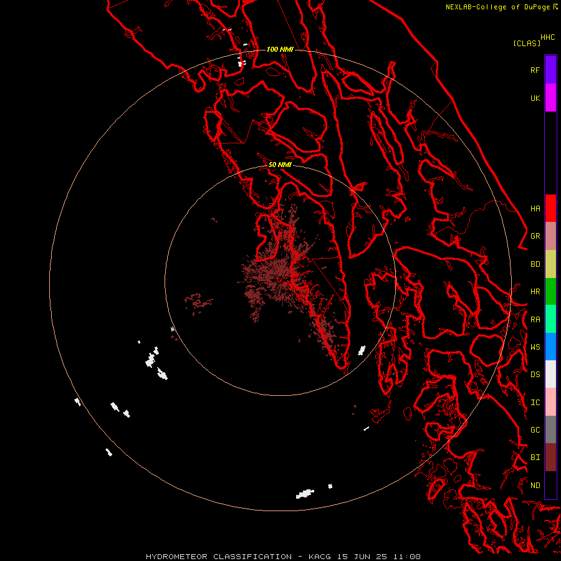The width and height of the screenshot is (561, 561).
Task: Click the '50 NMI' range ring label
Action: click(x=280, y=165)
